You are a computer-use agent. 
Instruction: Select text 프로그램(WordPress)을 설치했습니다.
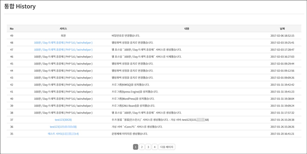133,99
